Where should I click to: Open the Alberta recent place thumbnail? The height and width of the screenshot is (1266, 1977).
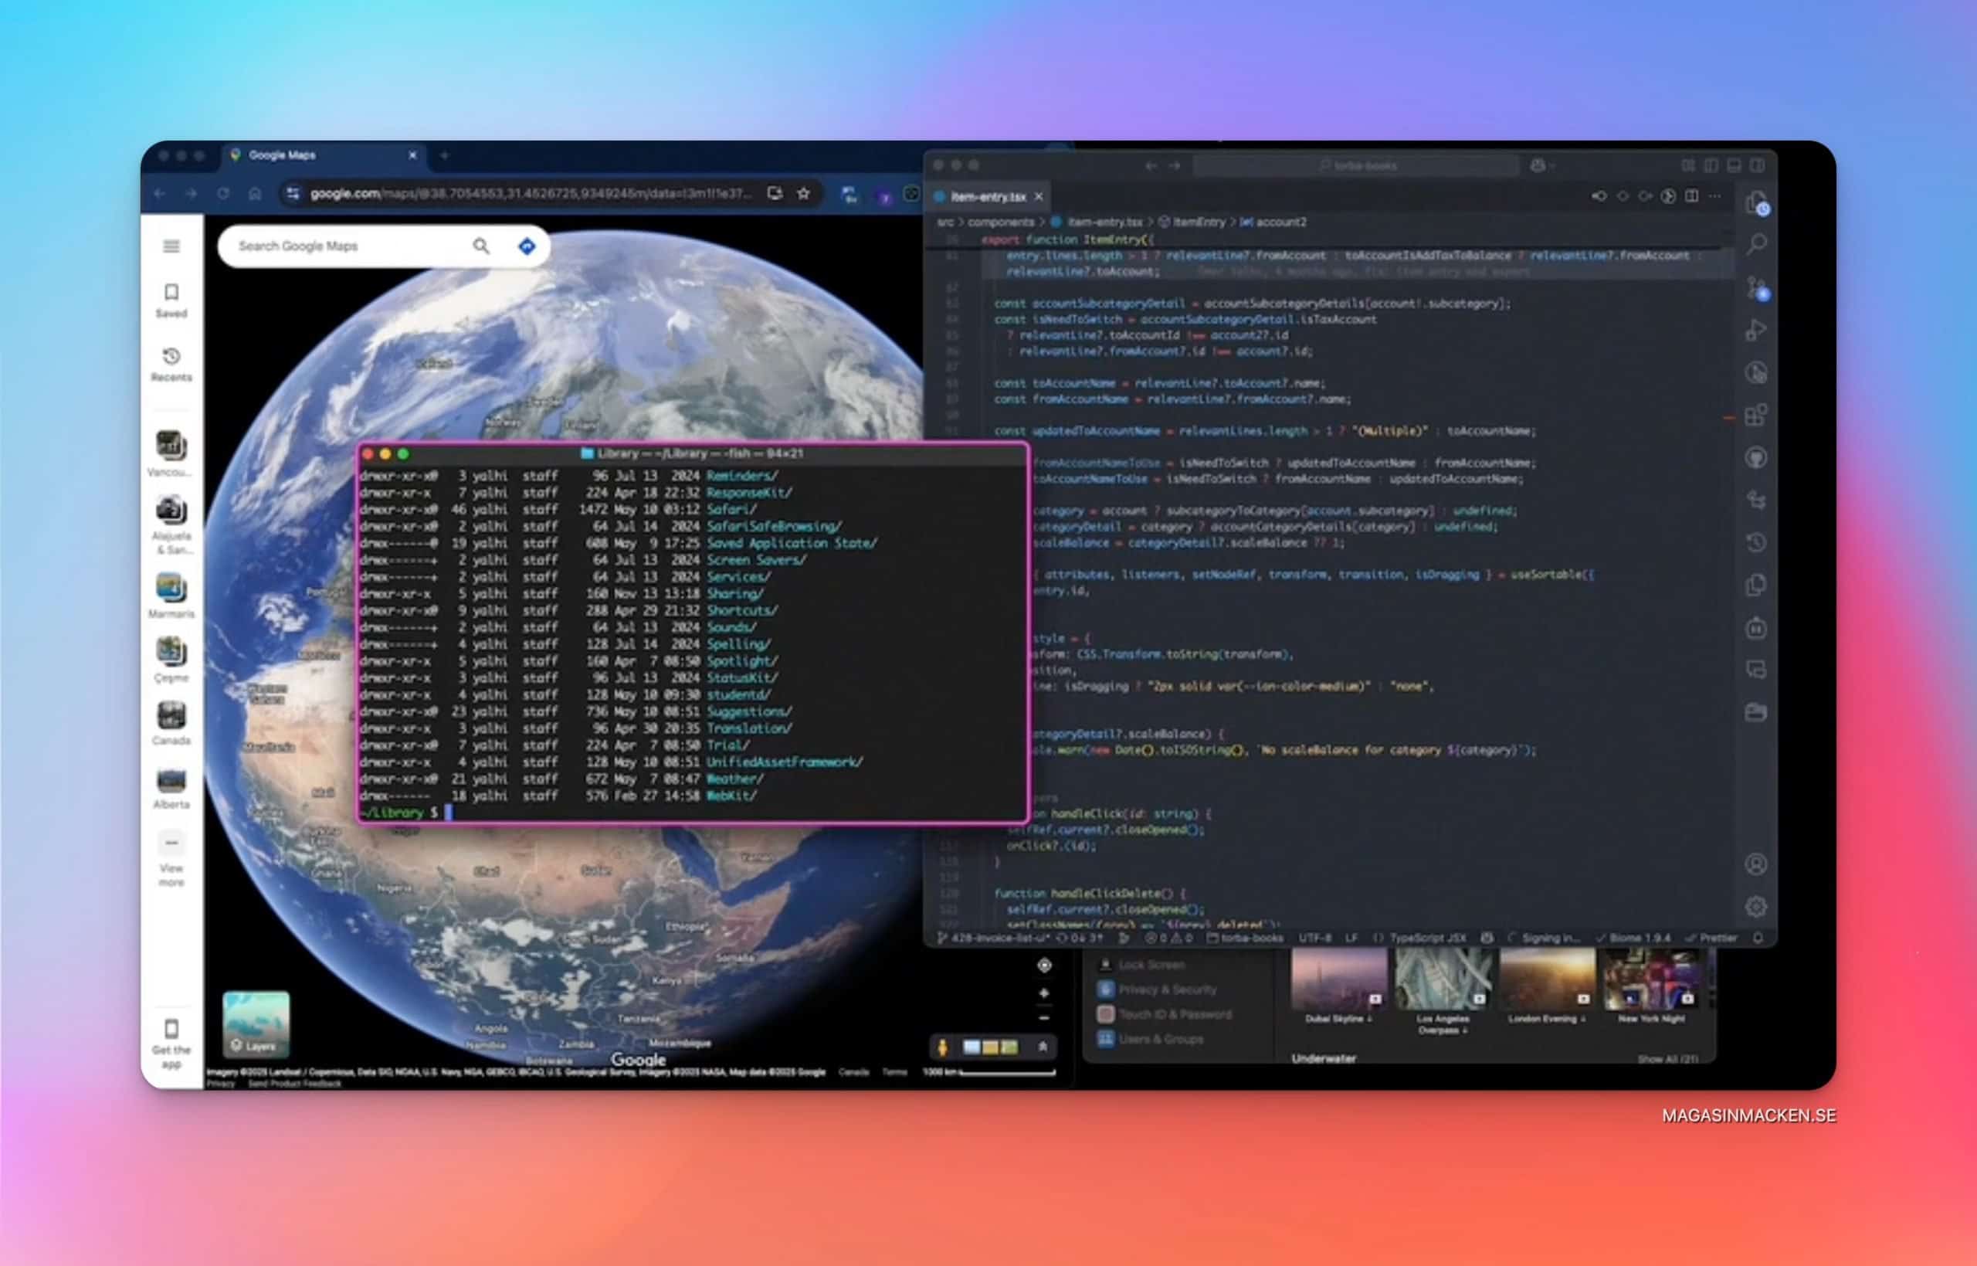pos(170,779)
